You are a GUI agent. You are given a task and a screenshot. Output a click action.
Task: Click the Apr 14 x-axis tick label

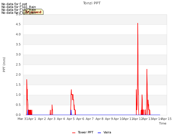point(157,119)
